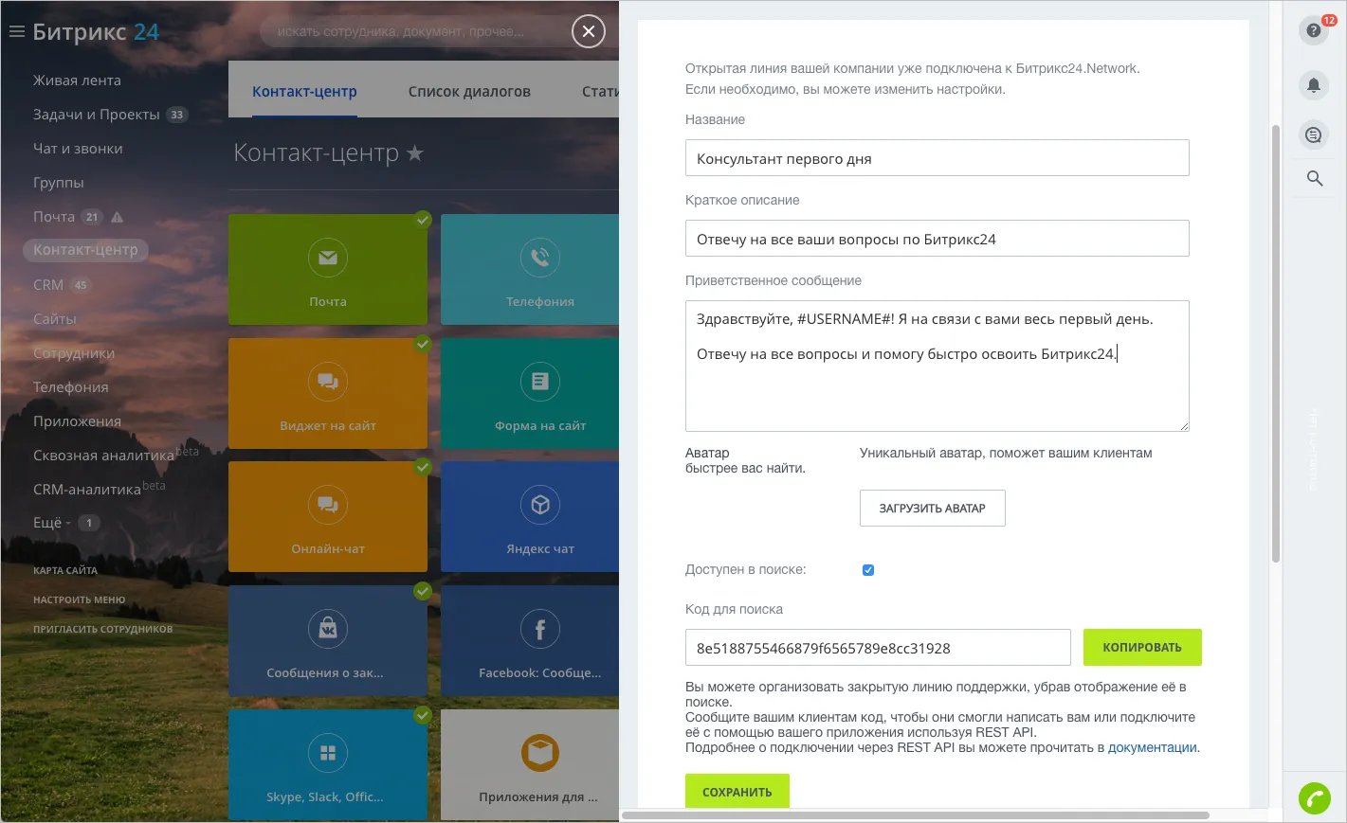Click the ЗАГРУЗИТЬ АВАТАР button

[x=933, y=509]
